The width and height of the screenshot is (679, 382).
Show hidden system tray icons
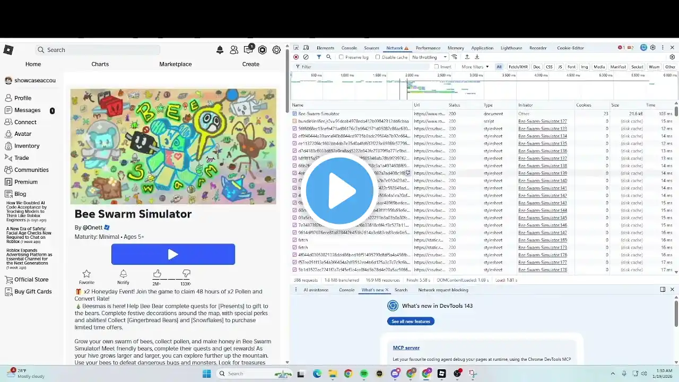613,374
